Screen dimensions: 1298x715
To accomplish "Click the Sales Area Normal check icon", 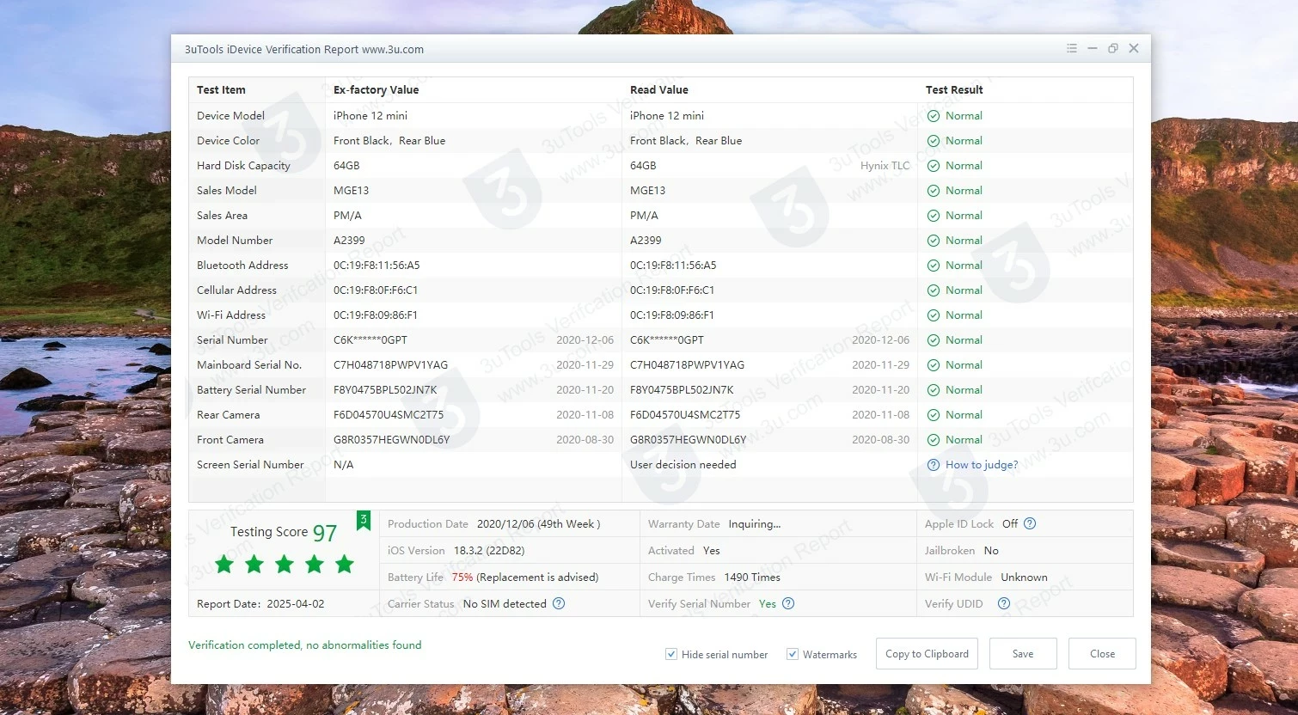I will point(934,216).
